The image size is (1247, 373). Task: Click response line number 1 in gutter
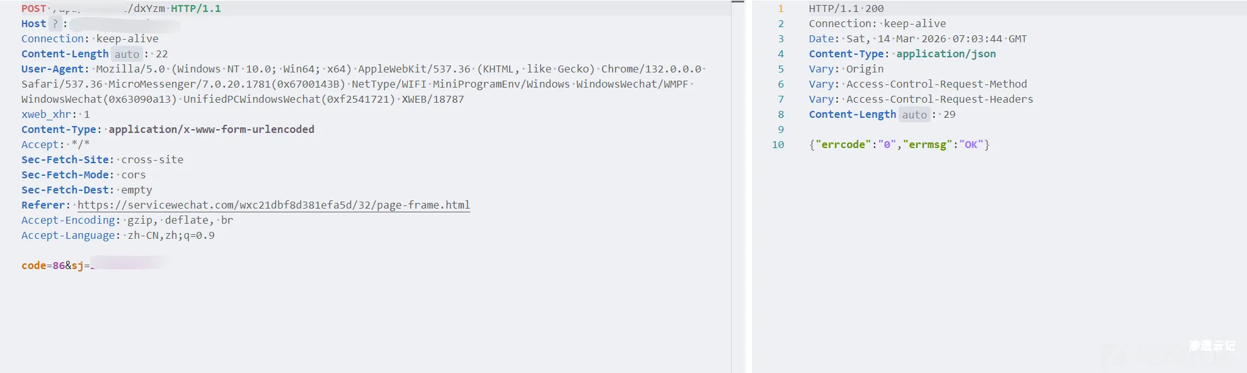click(780, 9)
